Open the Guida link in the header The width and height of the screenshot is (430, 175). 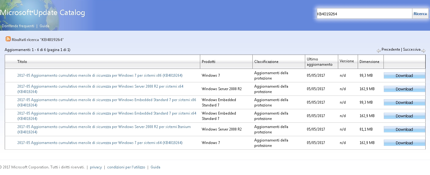pos(44,26)
